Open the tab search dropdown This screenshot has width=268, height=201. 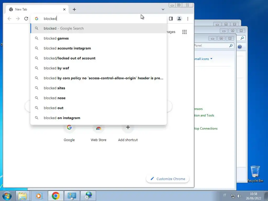coord(163,9)
